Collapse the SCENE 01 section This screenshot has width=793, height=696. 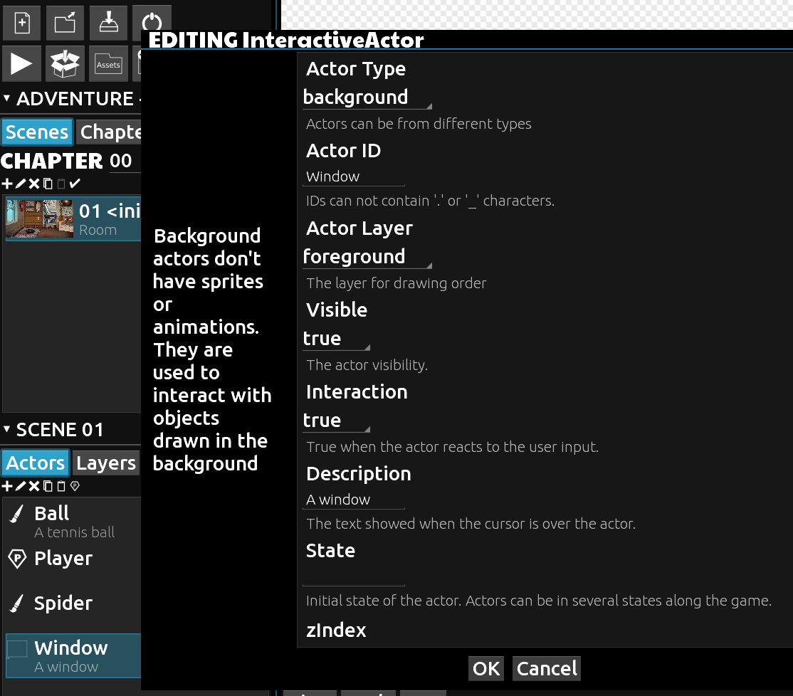(7, 430)
